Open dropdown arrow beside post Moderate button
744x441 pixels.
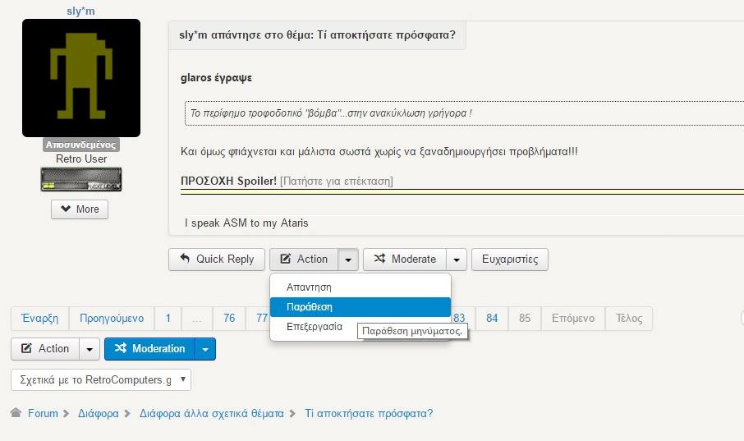point(457,259)
